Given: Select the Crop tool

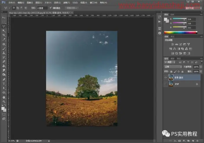Looking at the screenshot, I should (4, 35).
